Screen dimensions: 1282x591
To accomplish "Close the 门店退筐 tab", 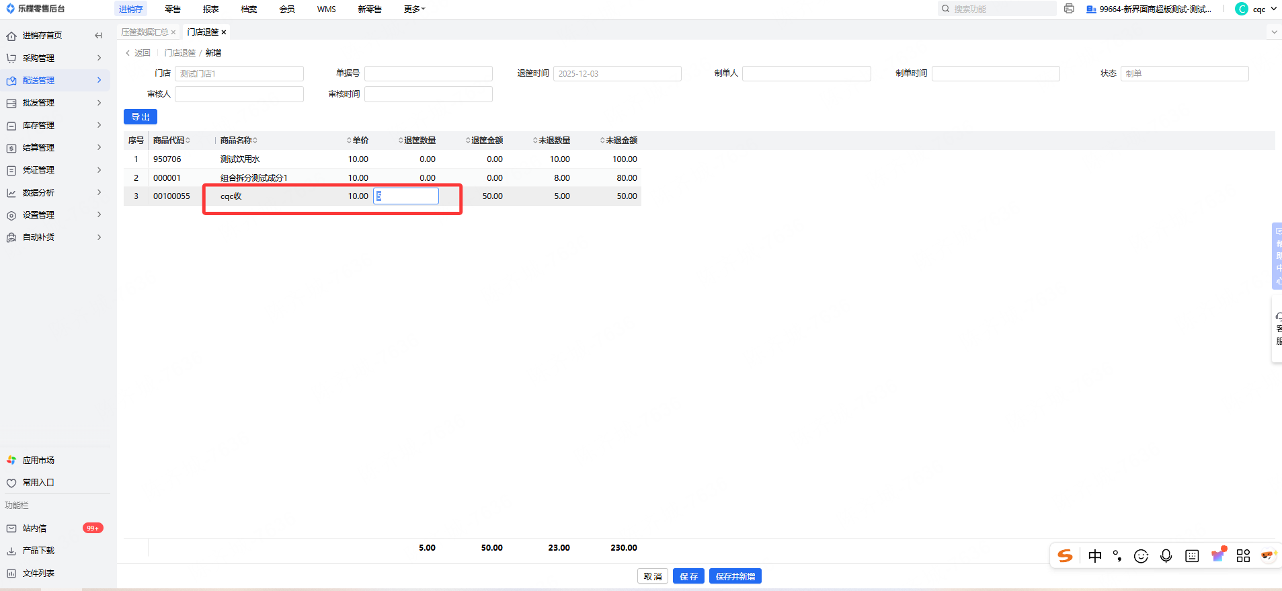I will click(224, 32).
